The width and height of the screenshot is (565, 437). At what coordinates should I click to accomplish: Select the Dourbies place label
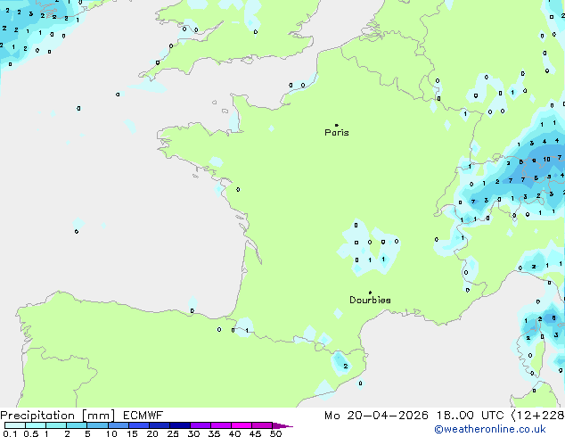tap(370, 301)
